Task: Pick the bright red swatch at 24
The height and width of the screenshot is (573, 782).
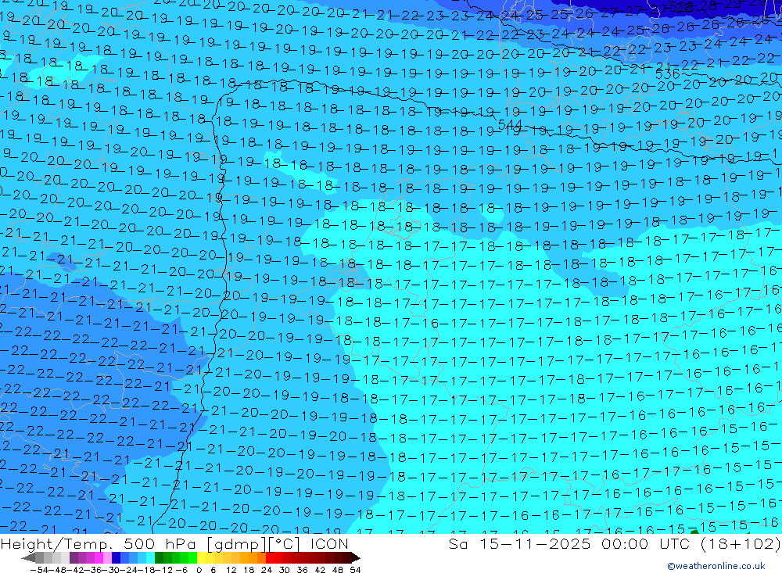Action: pos(270,557)
